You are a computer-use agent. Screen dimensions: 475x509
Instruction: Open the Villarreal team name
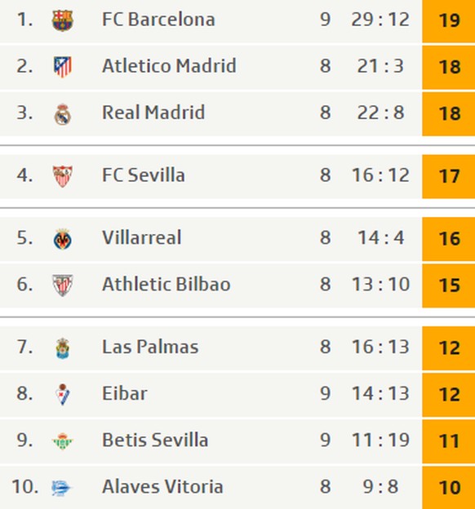coord(142,237)
